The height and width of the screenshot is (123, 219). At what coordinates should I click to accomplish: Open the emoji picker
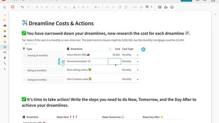tap(141, 7)
